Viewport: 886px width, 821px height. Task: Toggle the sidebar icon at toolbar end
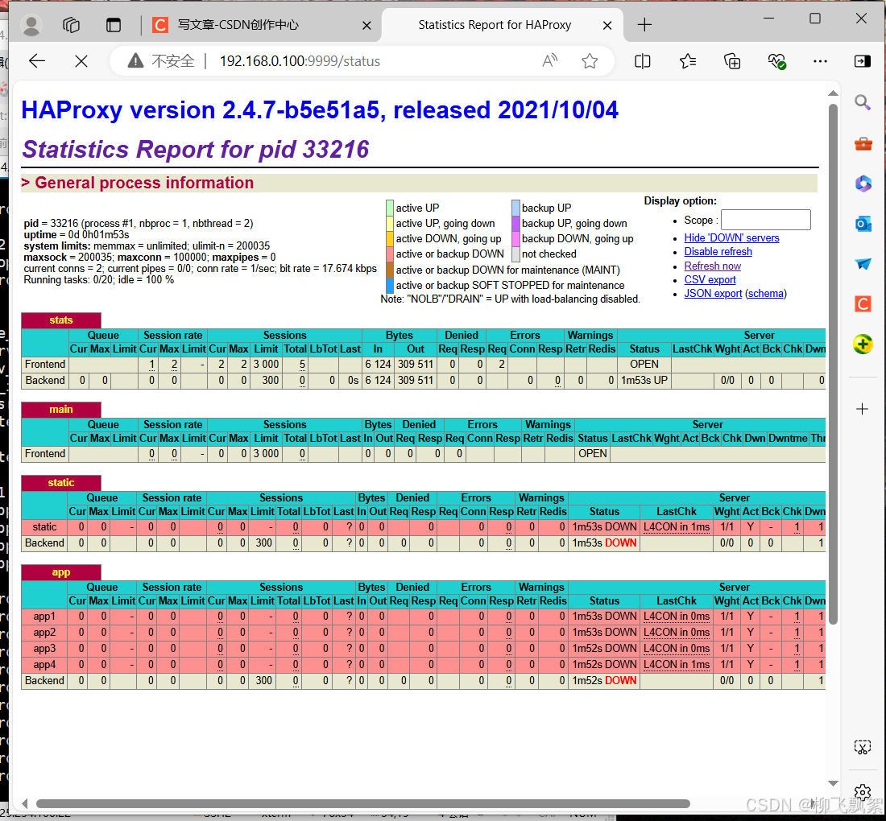point(863,61)
